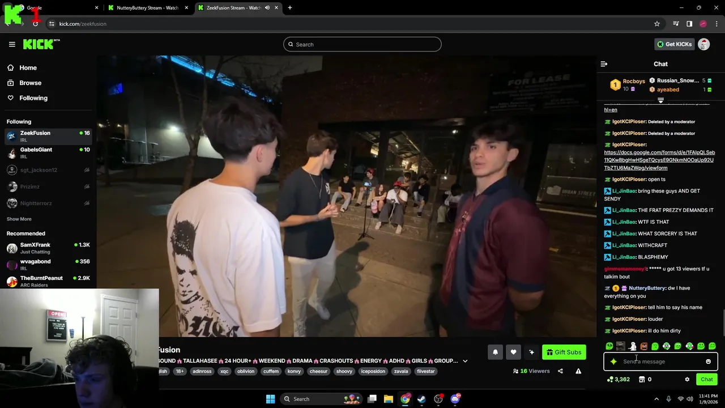Open Steam from the taskbar
The width and height of the screenshot is (725, 408).
click(421, 399)
